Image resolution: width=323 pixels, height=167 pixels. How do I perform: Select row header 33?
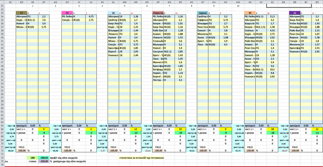pos(2,13)
